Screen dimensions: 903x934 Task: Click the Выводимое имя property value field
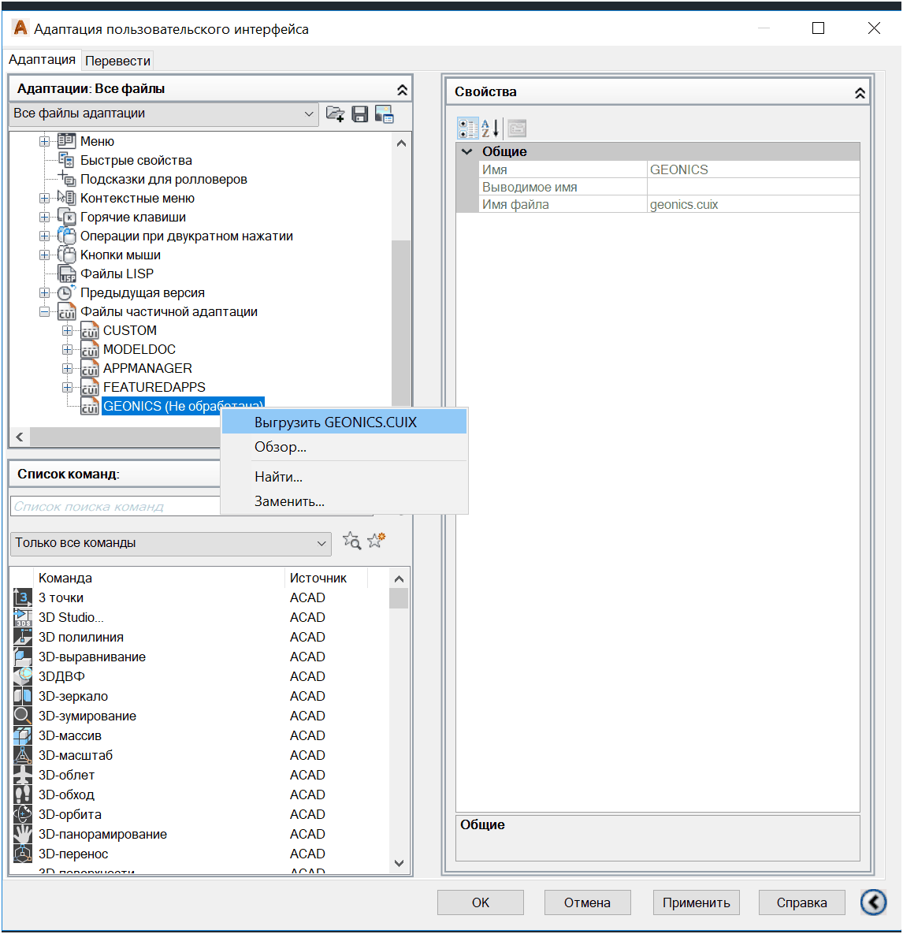point(752,187)
